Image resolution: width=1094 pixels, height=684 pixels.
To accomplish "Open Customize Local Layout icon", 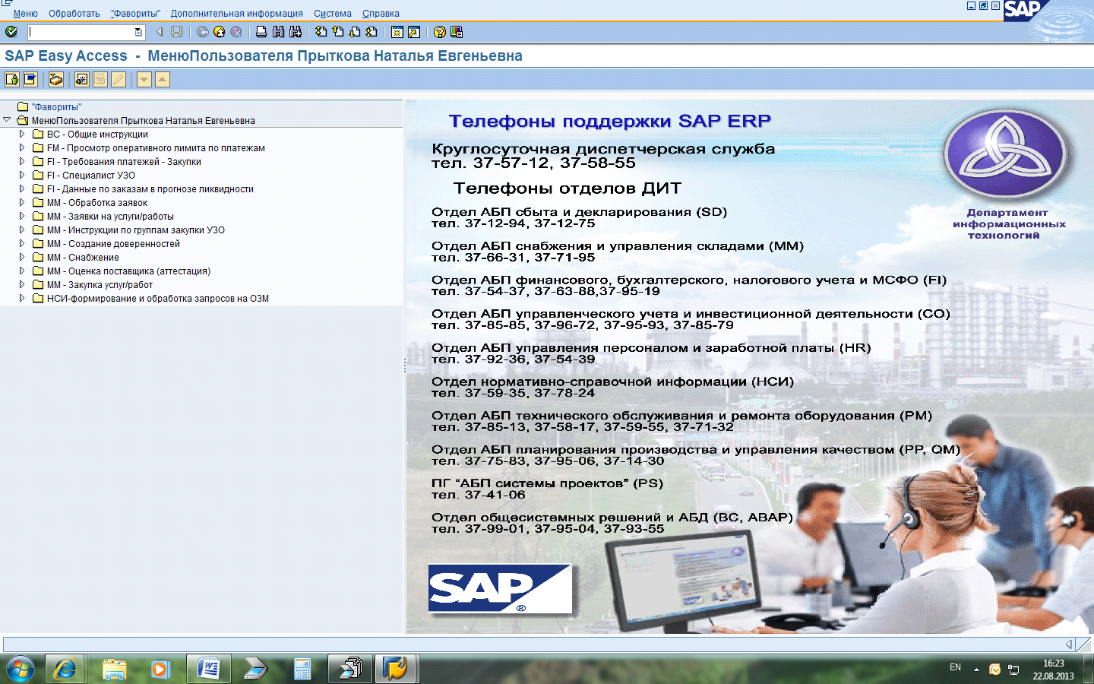I will click(457, 32).
